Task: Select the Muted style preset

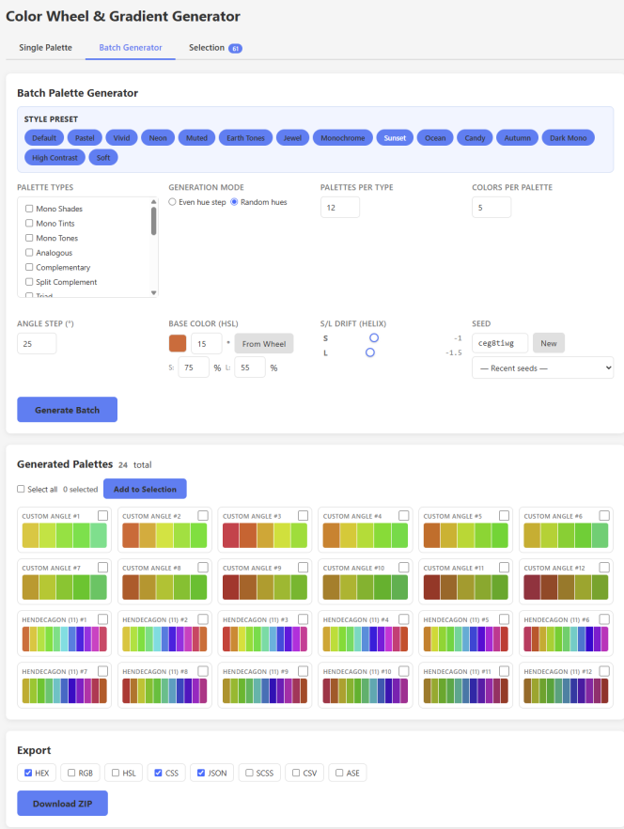Action: [196, 138]
